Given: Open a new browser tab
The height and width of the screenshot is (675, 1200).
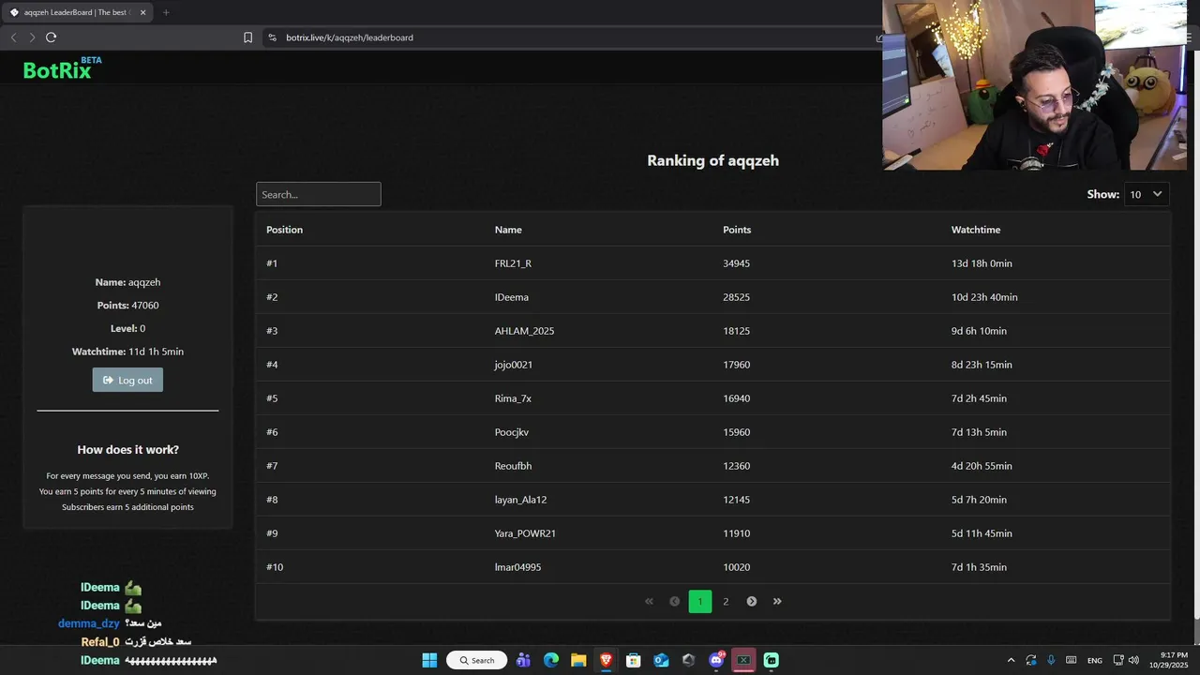Looking at the screenshot, I should (166, 12).
